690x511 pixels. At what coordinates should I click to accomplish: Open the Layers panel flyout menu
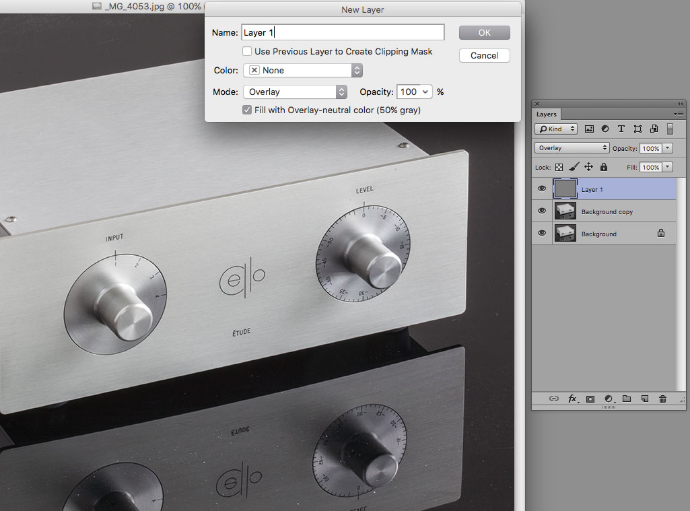click(679, 114)
